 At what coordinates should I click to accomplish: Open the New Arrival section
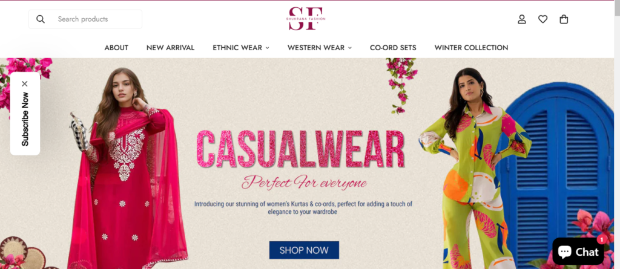click(170, 47)
